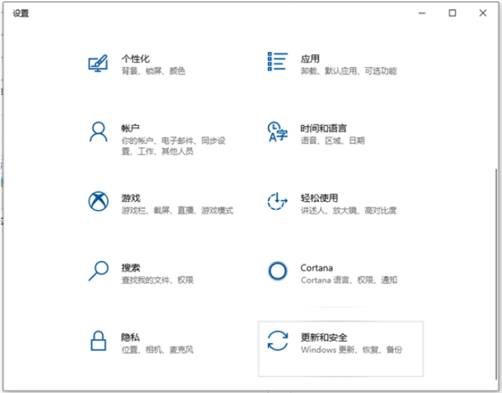Click the 应用 list icon
The height and width of the screenshot is (393, 502).
pos(277,63)
